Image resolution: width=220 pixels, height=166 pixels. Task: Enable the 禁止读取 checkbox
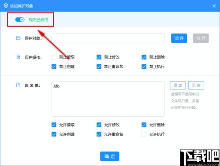pyautogui.click(x=54, y=57)
